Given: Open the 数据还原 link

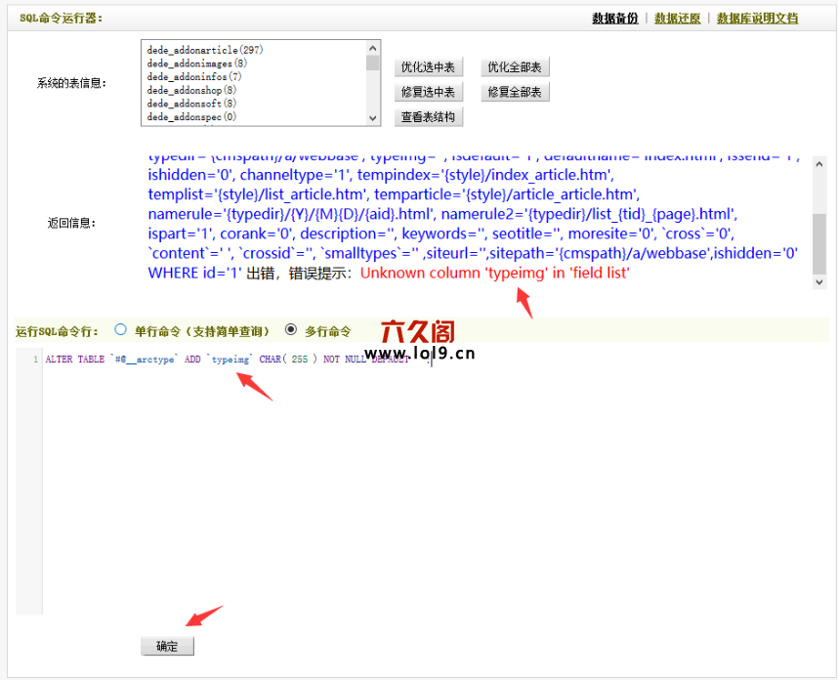Looking at the screenshot, I should (x=677, y=18).
